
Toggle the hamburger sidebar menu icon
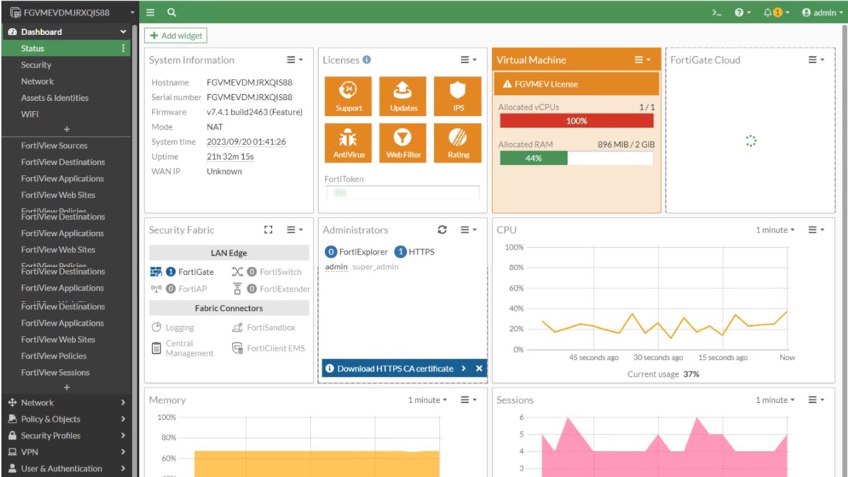click(x=150, y=13)
